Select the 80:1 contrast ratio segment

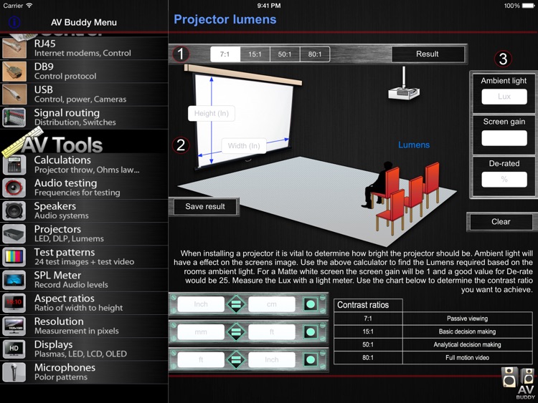pyautogui.click(x=315, y=54)
